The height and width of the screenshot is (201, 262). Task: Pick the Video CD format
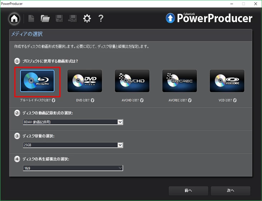[227, 81]
